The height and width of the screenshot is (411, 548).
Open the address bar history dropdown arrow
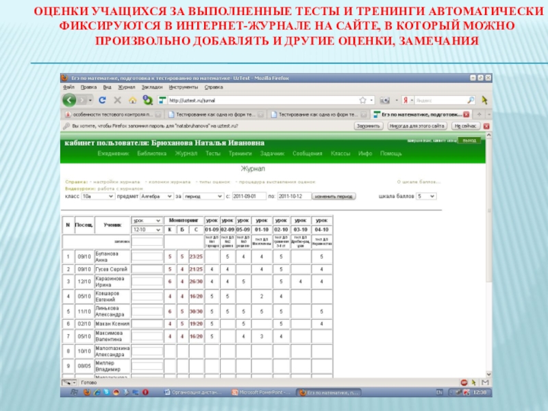point(371,100)
